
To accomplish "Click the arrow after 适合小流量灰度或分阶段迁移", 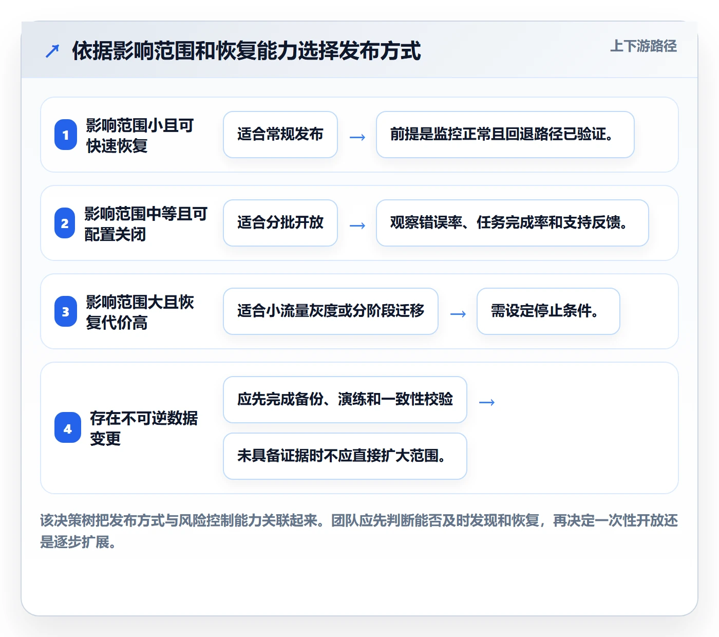I will coord(458,314).
